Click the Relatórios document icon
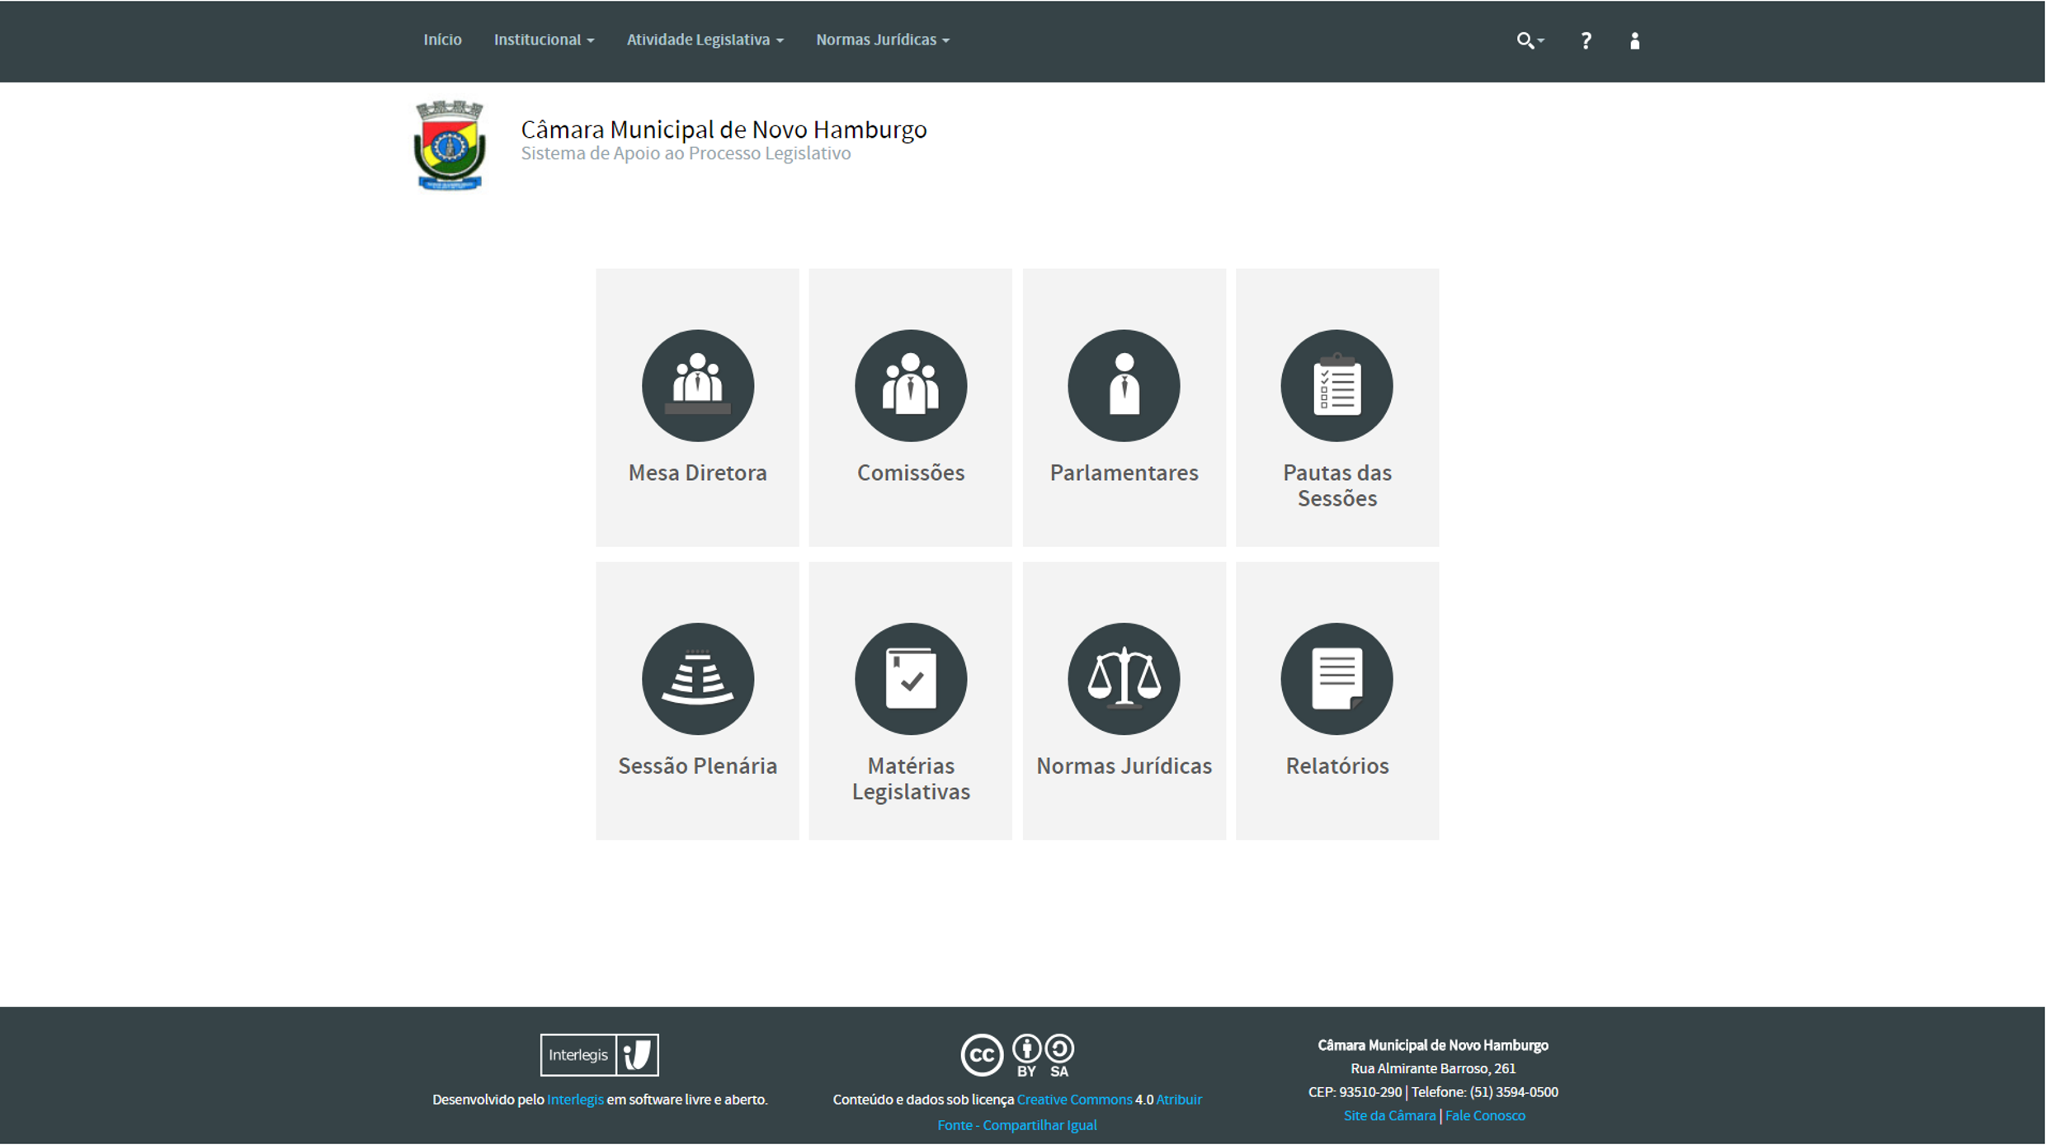Screen dimensions: 2046x1145 [x=1336, y=678]
